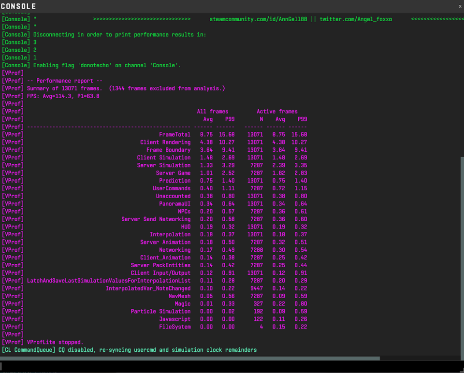Click the 9447 count in InterpolatedVar_NoteChanged row

(x=257, y=288)
